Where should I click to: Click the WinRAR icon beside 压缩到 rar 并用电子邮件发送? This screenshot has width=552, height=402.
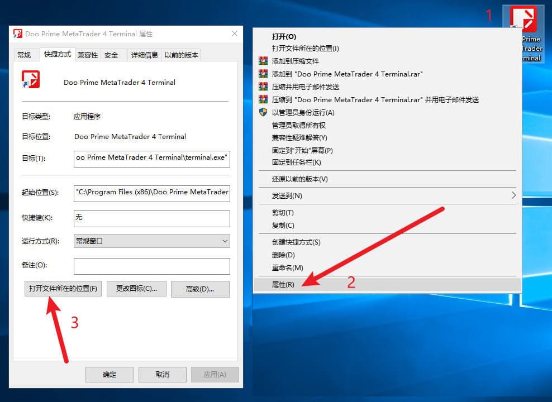(x=263, y=99)
